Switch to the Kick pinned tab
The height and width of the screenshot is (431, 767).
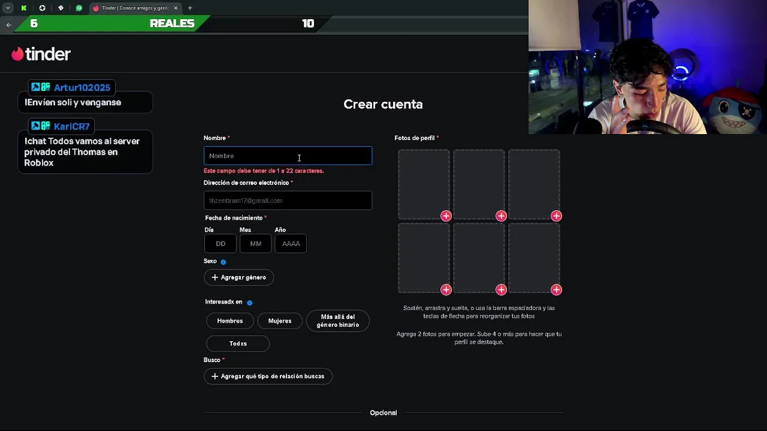pyautogui.click(x=24, y=8)
